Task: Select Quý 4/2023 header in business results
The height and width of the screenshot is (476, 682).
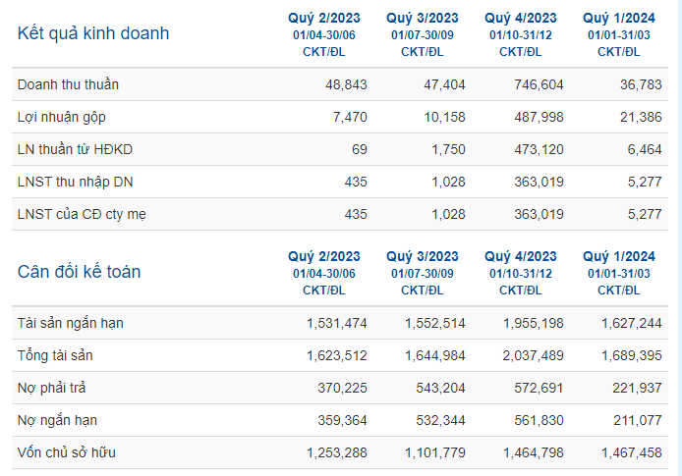Action: click(x=521, y=18)
